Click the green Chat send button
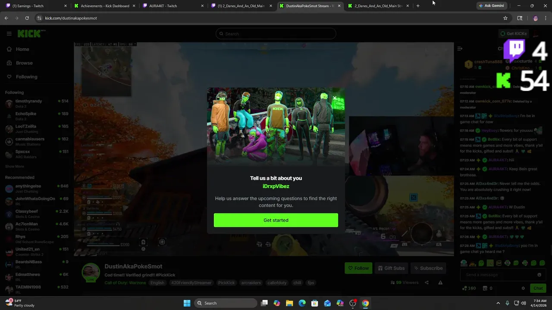 tap(538, 288)
